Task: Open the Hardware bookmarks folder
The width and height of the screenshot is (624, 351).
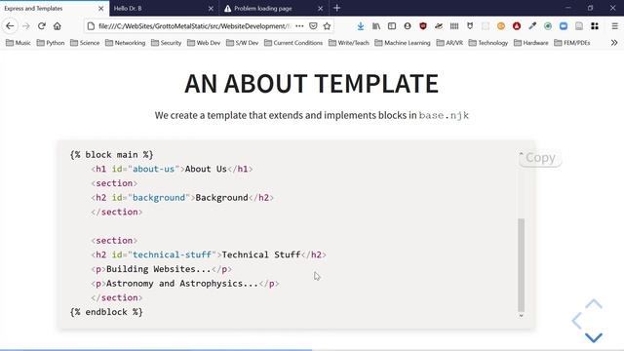Action: click(x=531, y=43)
